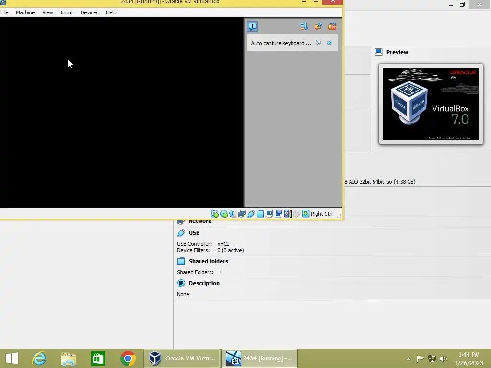Viewport: 491px width, 368px height.
Task: Click the display status indicator icon
Action: [269, 214]
